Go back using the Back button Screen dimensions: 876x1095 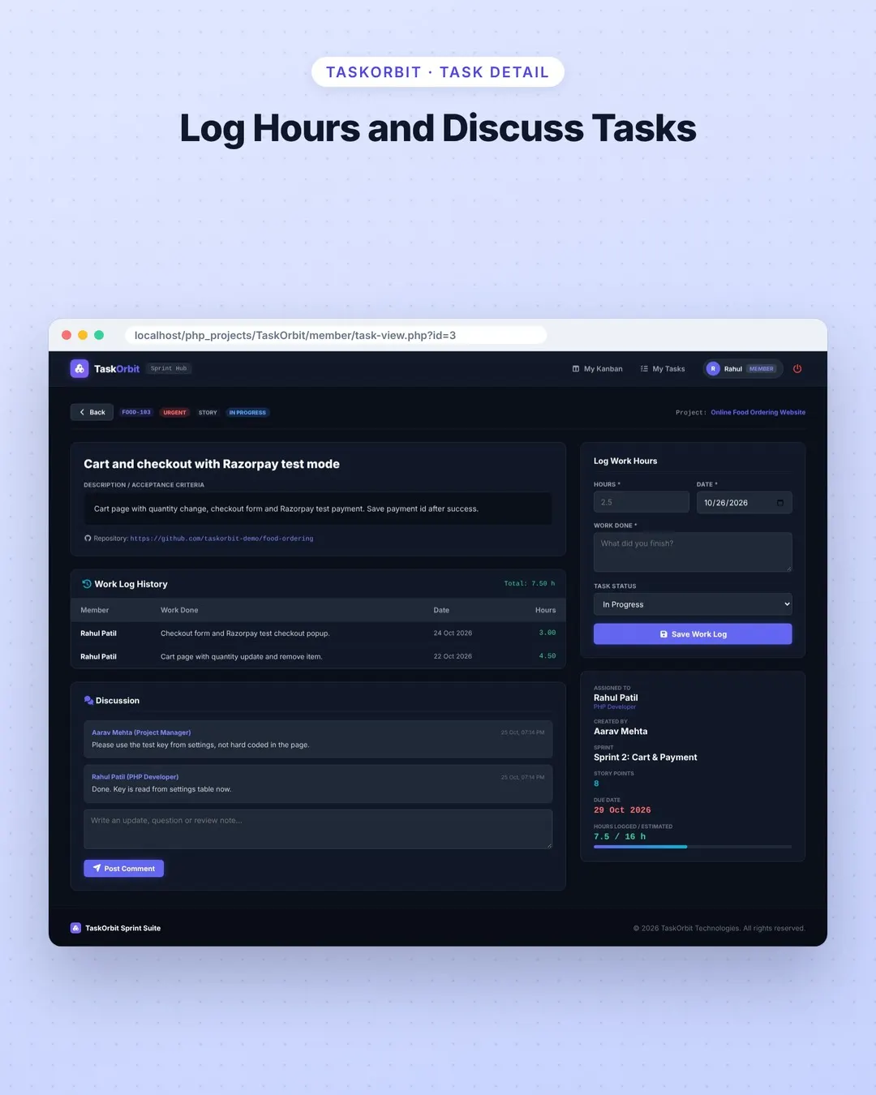pyautogui.click(x=92, y=412)
